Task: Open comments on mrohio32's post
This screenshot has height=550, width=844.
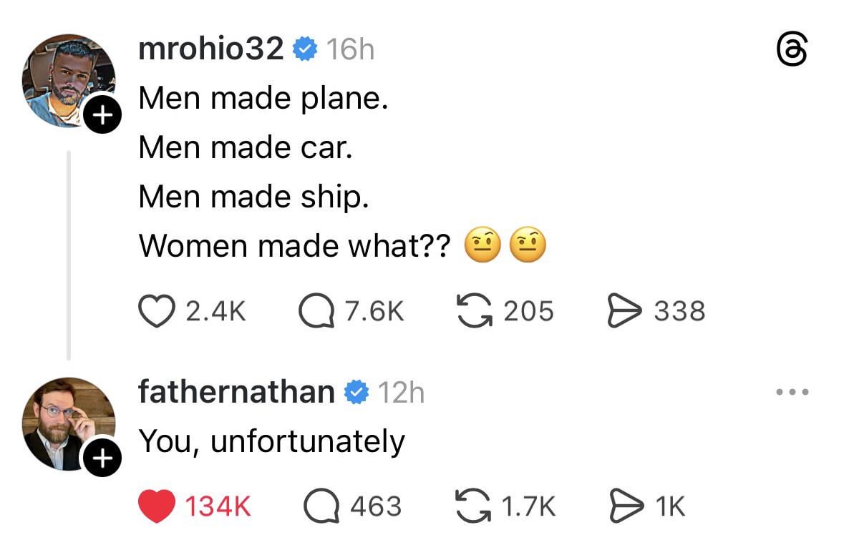Action: (315, 311)
